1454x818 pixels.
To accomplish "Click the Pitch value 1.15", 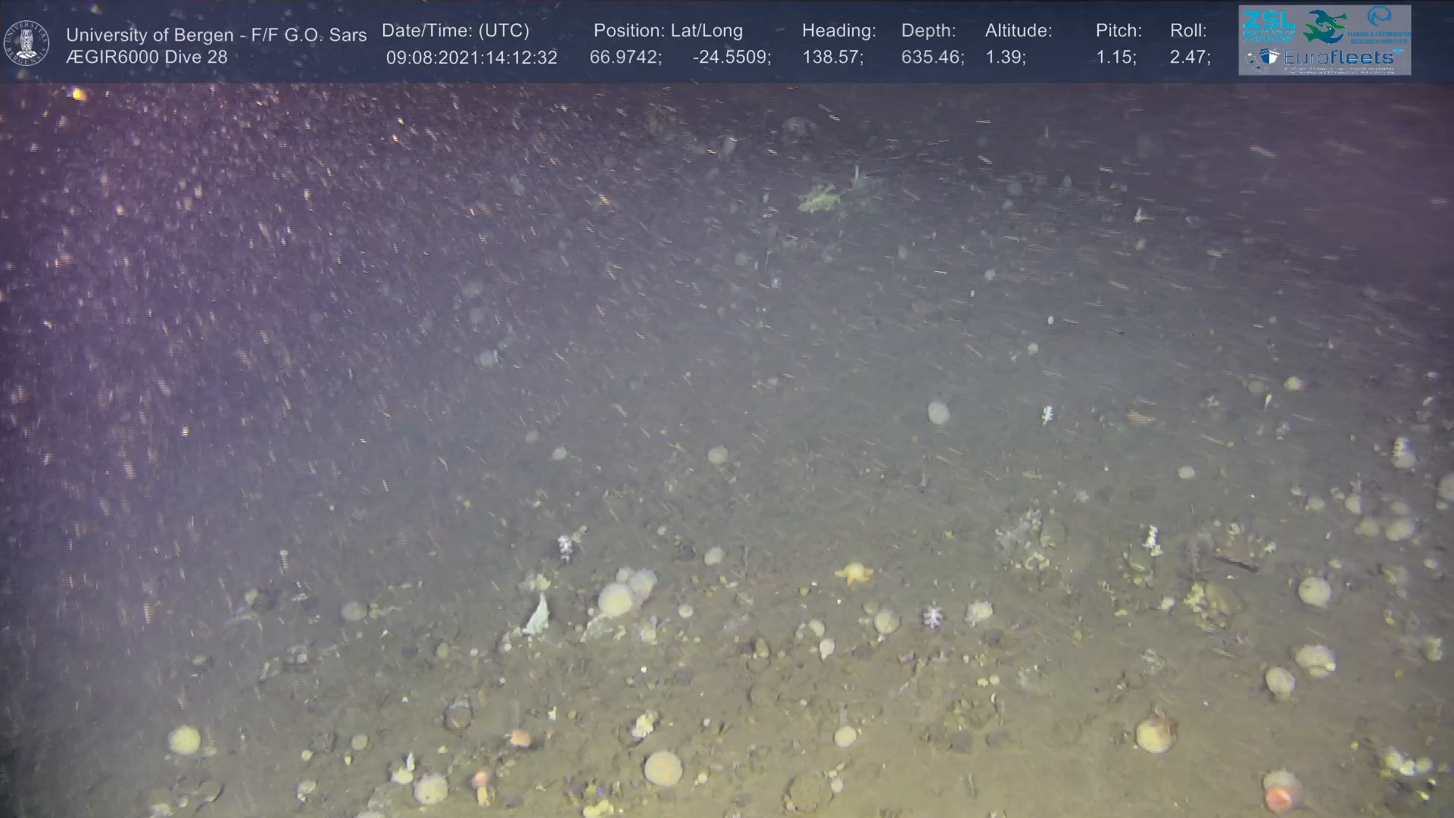I will click(x=1115, y=58).
